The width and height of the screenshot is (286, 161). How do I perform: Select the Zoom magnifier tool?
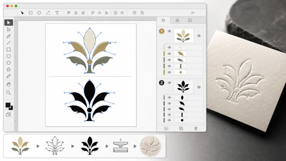pos(9,93)
